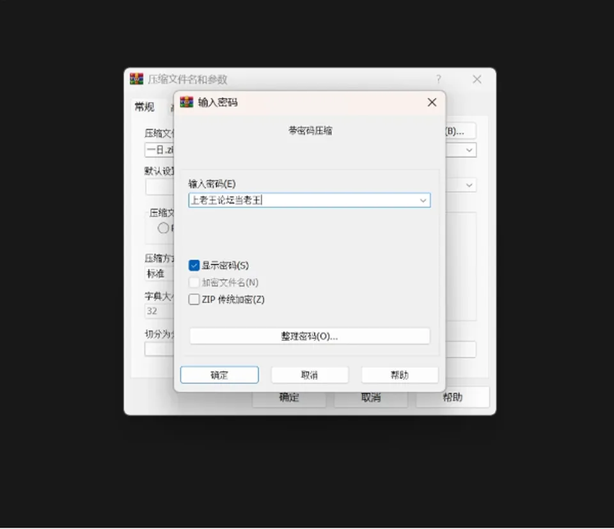Click the greyed-out 加密文件名(N) checkbox
614x529 pixels.
194,282
